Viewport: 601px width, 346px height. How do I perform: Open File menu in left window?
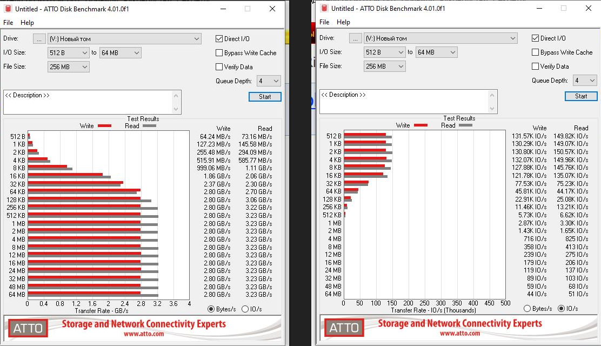pos(8,23)
